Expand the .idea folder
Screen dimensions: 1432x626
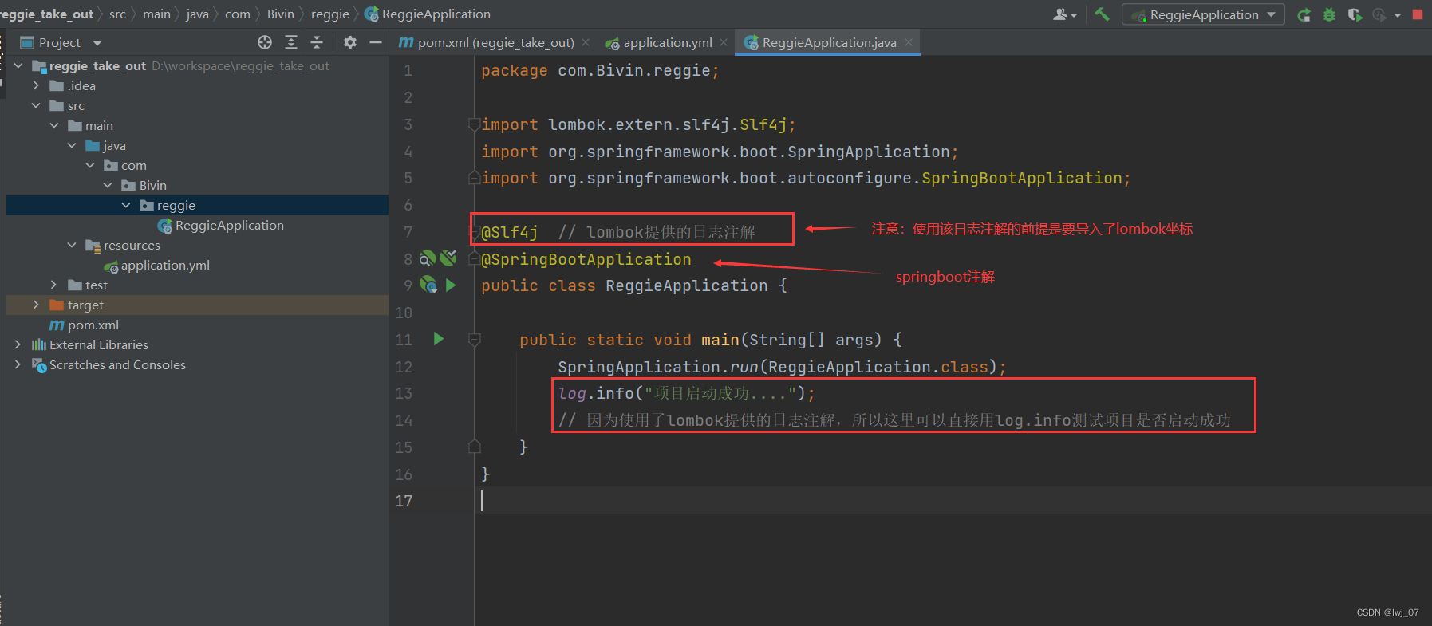(x=36, y=85)
